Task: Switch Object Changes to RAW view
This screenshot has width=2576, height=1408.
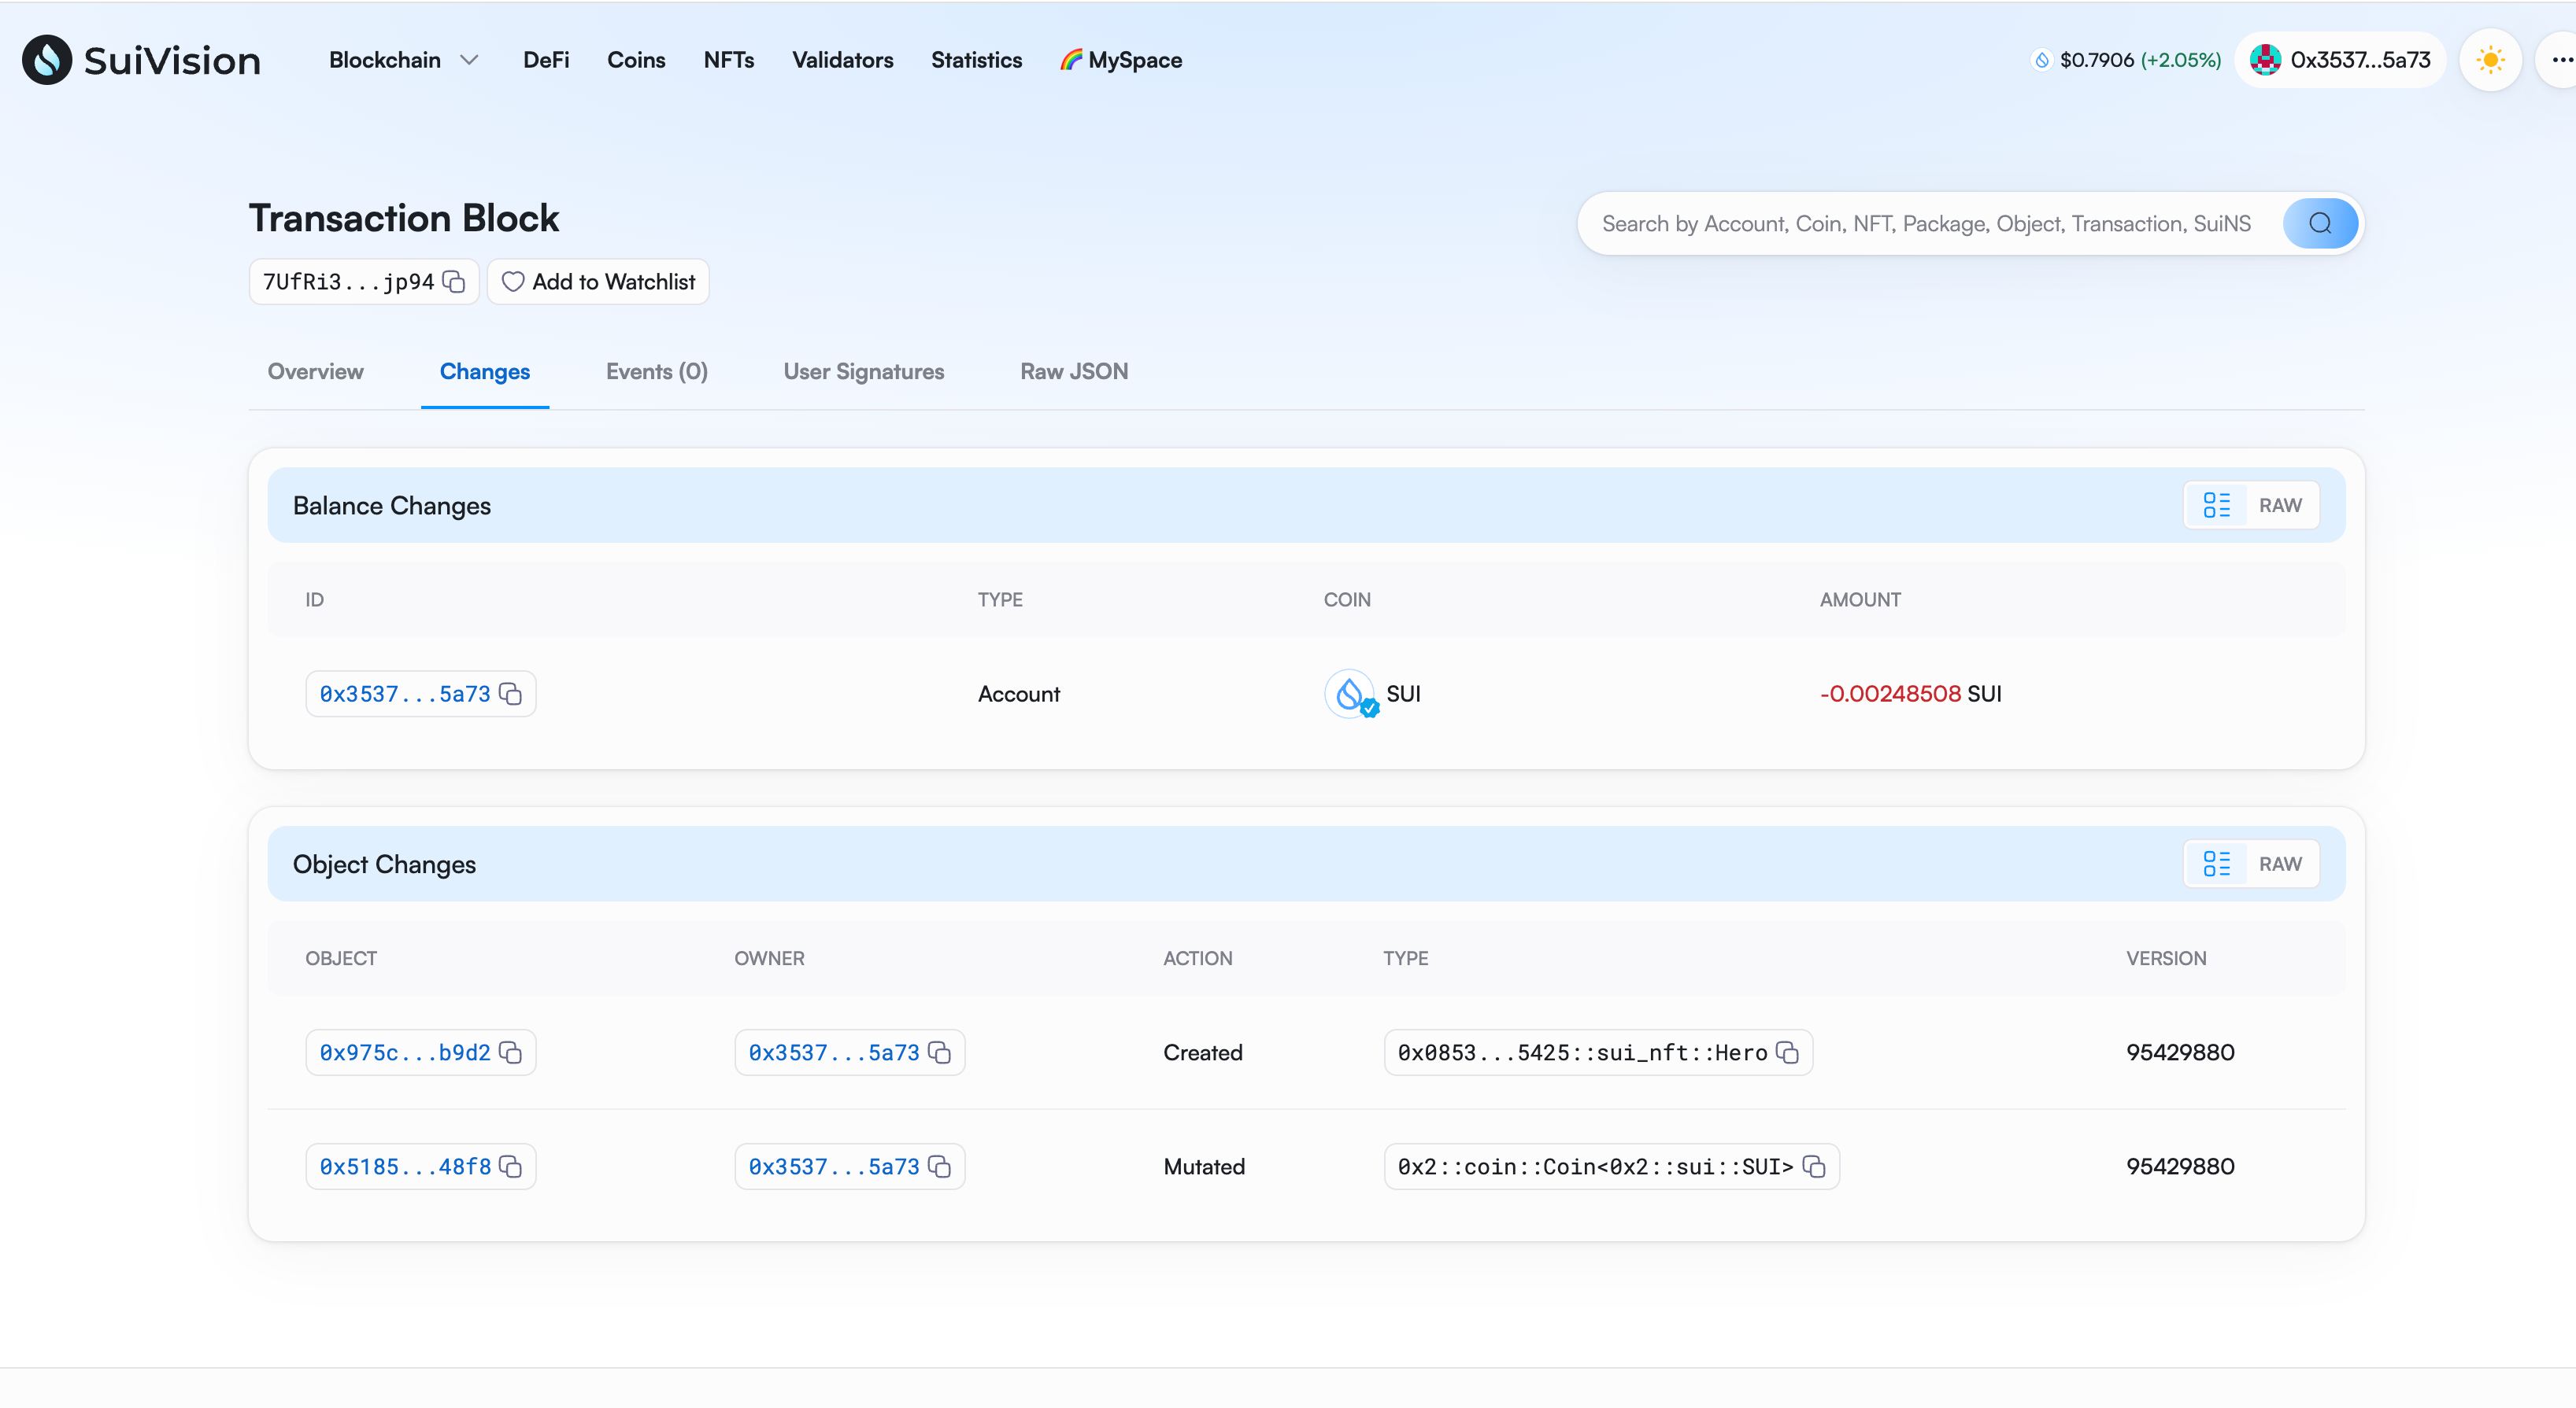Action: [x=2280, y=864]
